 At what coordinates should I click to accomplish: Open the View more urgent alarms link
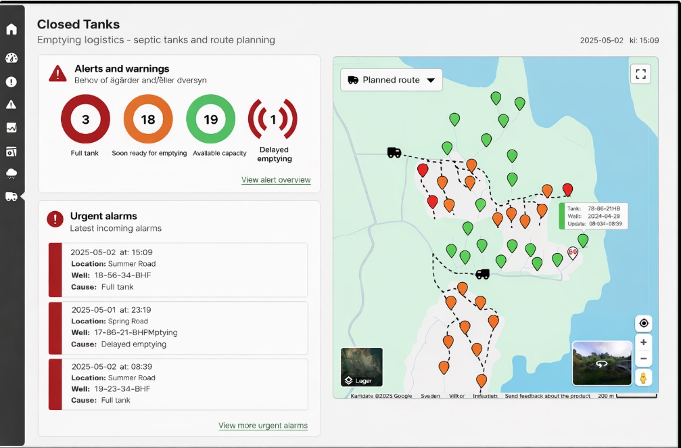click(263, 426)
